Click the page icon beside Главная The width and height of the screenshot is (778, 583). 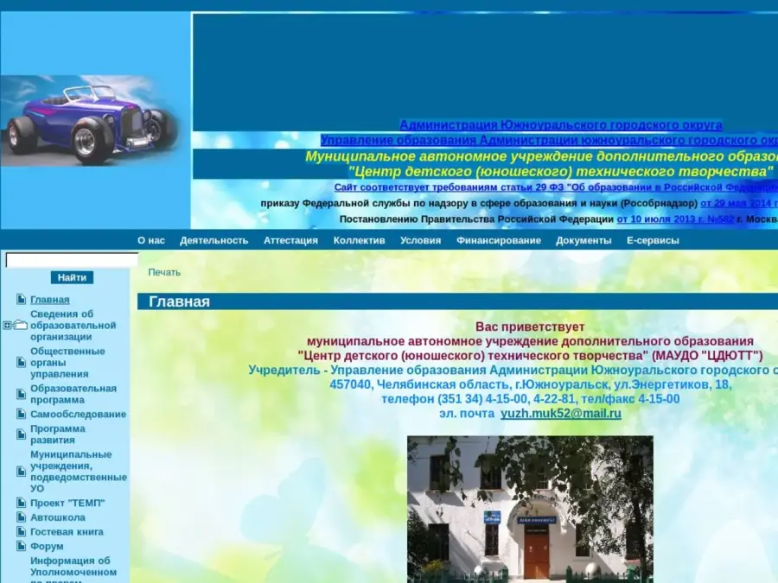pyautogui.click(x=22, y=300)
